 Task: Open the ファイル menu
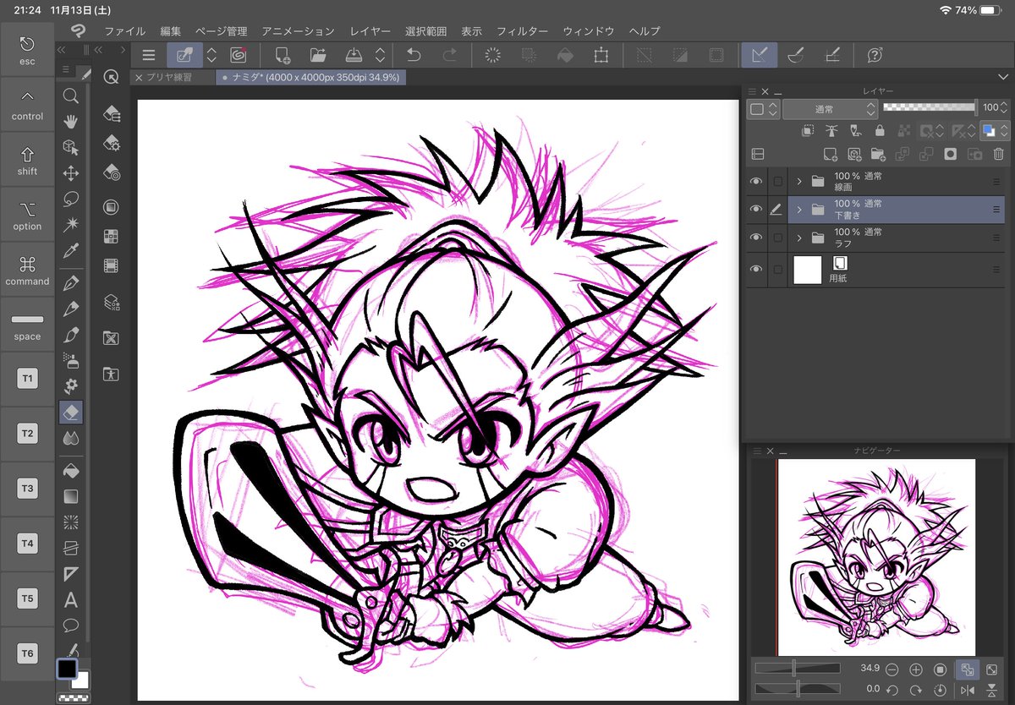(124, 31)
